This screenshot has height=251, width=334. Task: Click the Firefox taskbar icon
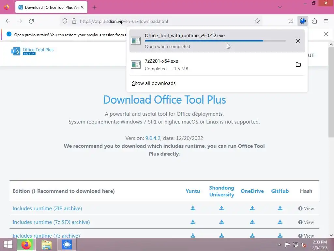pyautogui.click(x=26, y=244)
